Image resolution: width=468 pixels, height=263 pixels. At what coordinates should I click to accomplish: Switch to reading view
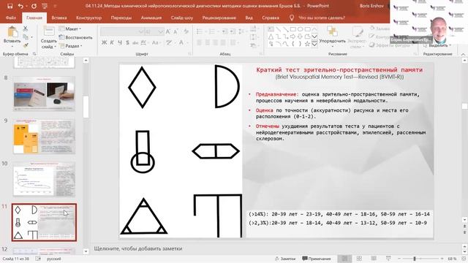coord(374,259)
